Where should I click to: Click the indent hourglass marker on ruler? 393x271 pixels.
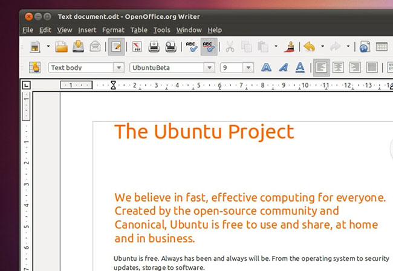coord(113,85)
